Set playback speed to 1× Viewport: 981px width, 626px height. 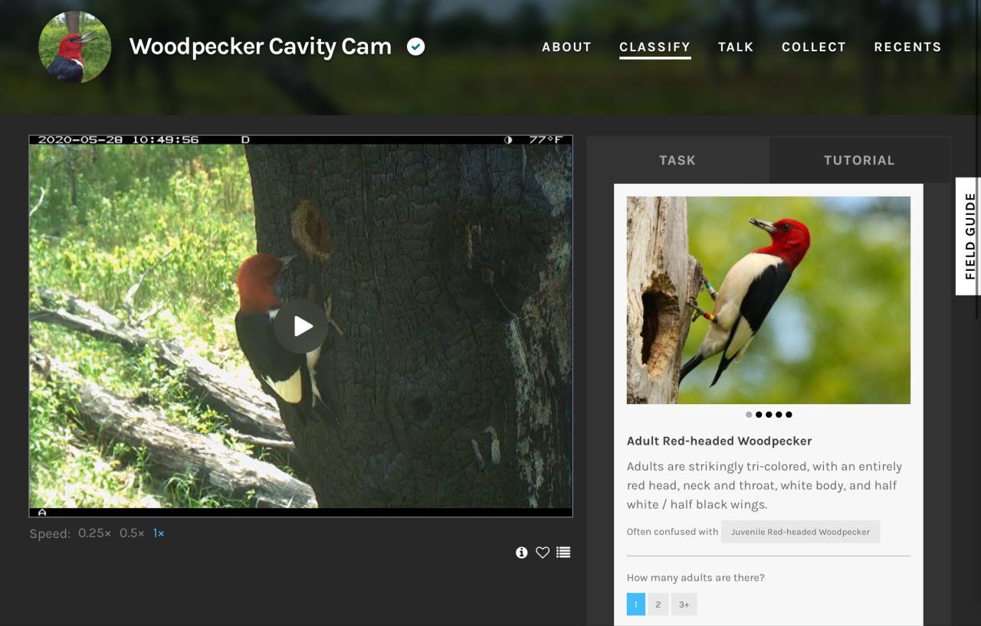pyautogui.click(x=159, y=533)
